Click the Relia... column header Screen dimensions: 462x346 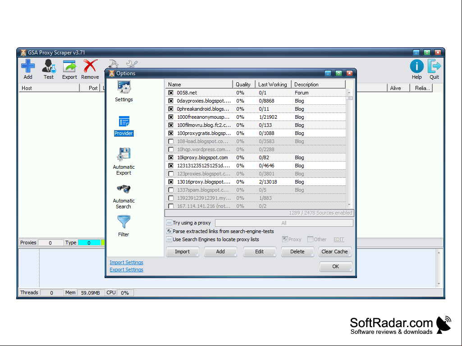click(x=421, y=88)
